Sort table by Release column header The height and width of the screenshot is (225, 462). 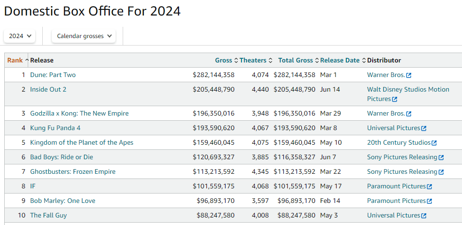pyautogui.click(x=42, y=60)
